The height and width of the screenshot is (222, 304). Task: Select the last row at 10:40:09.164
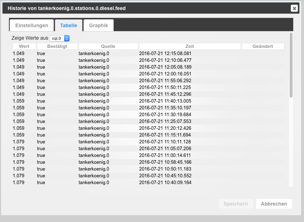[x=165, y=182]
